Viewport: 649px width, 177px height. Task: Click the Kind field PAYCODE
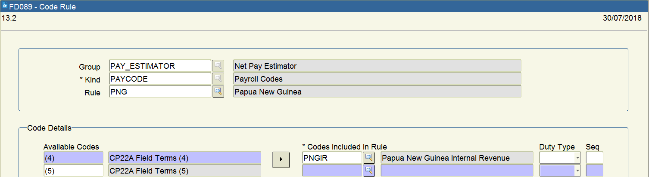160,79
